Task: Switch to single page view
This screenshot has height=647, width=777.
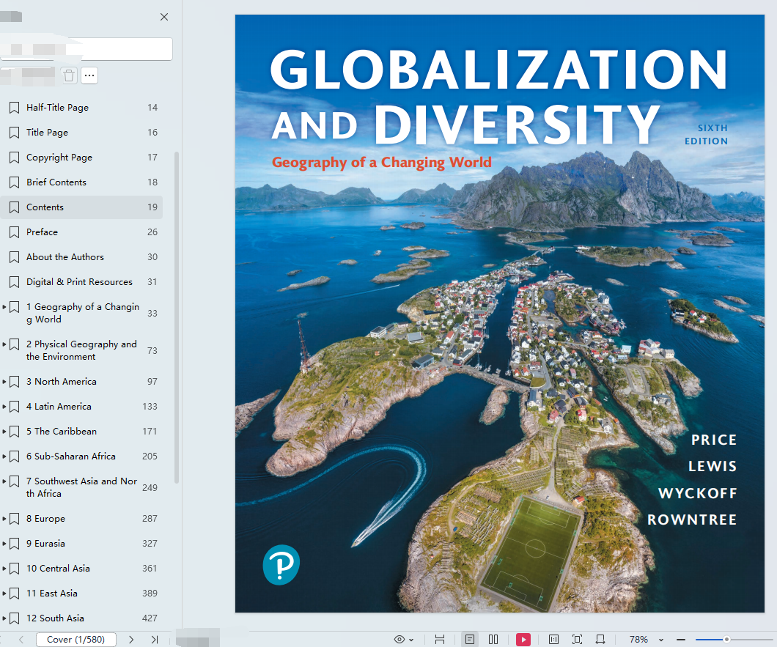Action: [470, 640]
